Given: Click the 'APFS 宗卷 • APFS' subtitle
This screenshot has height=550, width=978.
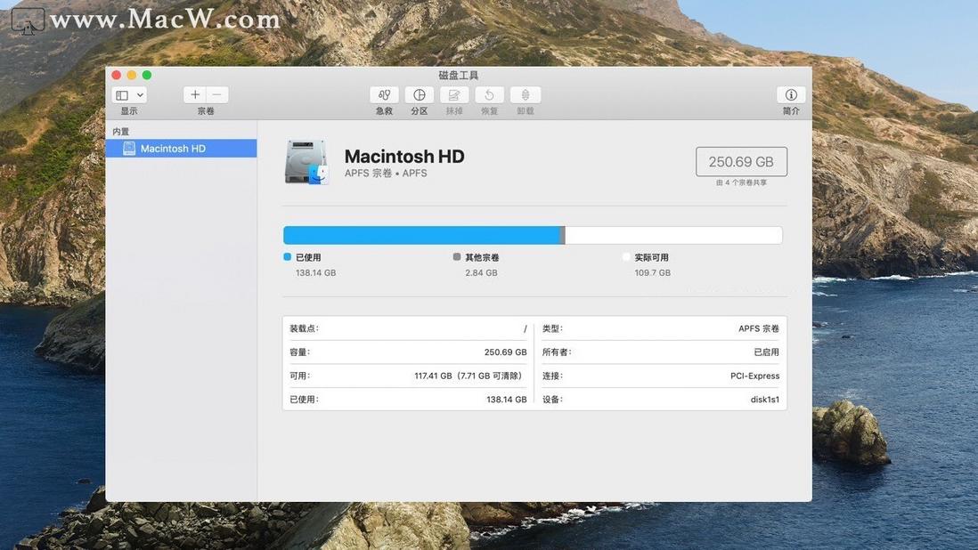Looking at the screenshot, I should tap(386, 174).
